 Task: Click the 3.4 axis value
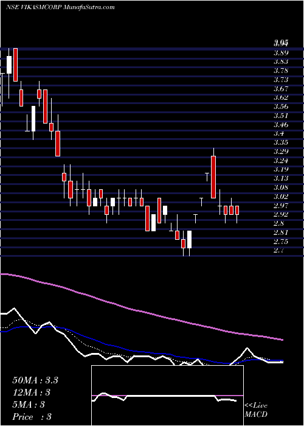coord(279,133)
